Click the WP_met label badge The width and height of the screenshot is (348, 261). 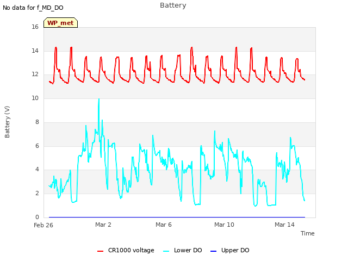click(x=60, y=23)
